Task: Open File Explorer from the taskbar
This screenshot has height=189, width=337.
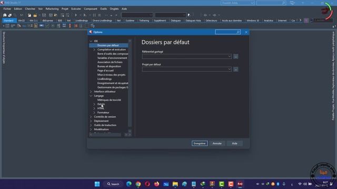Action: point(175,184)
